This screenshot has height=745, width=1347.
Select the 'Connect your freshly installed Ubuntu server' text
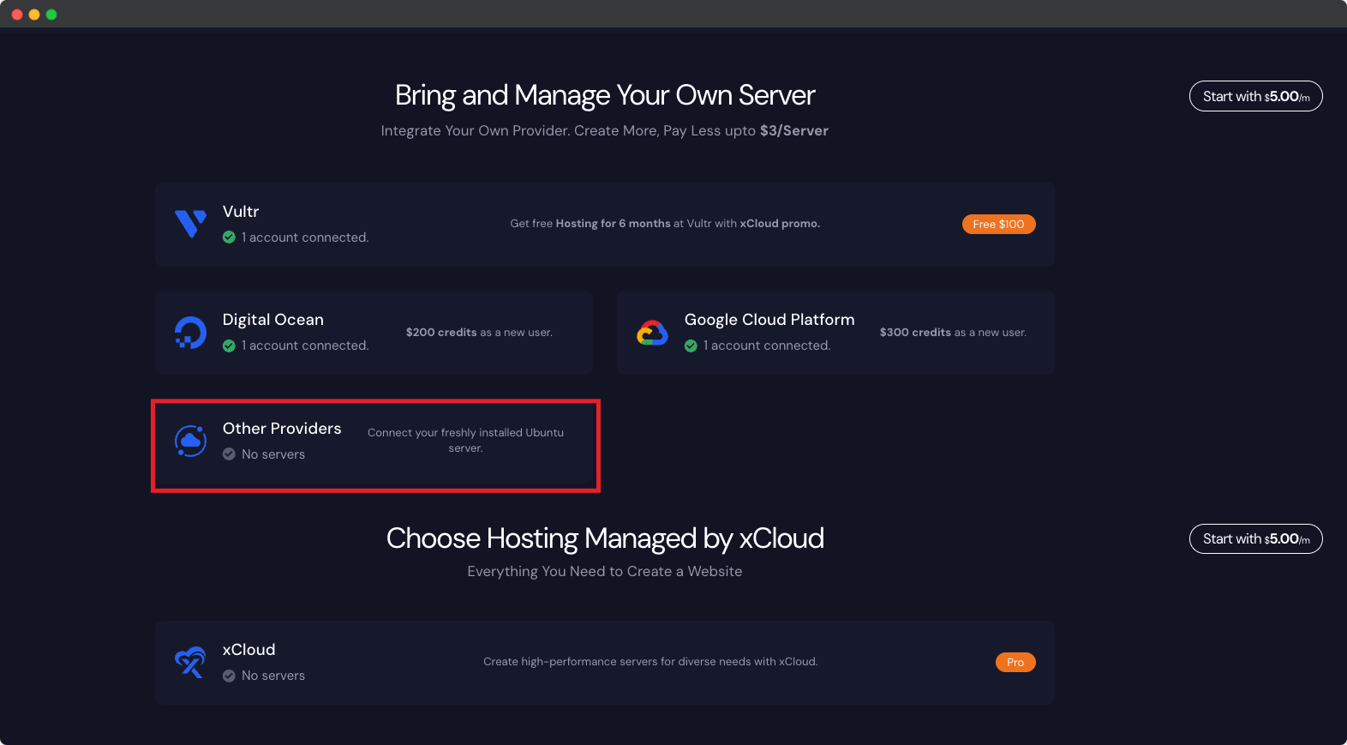click(465, 441)
